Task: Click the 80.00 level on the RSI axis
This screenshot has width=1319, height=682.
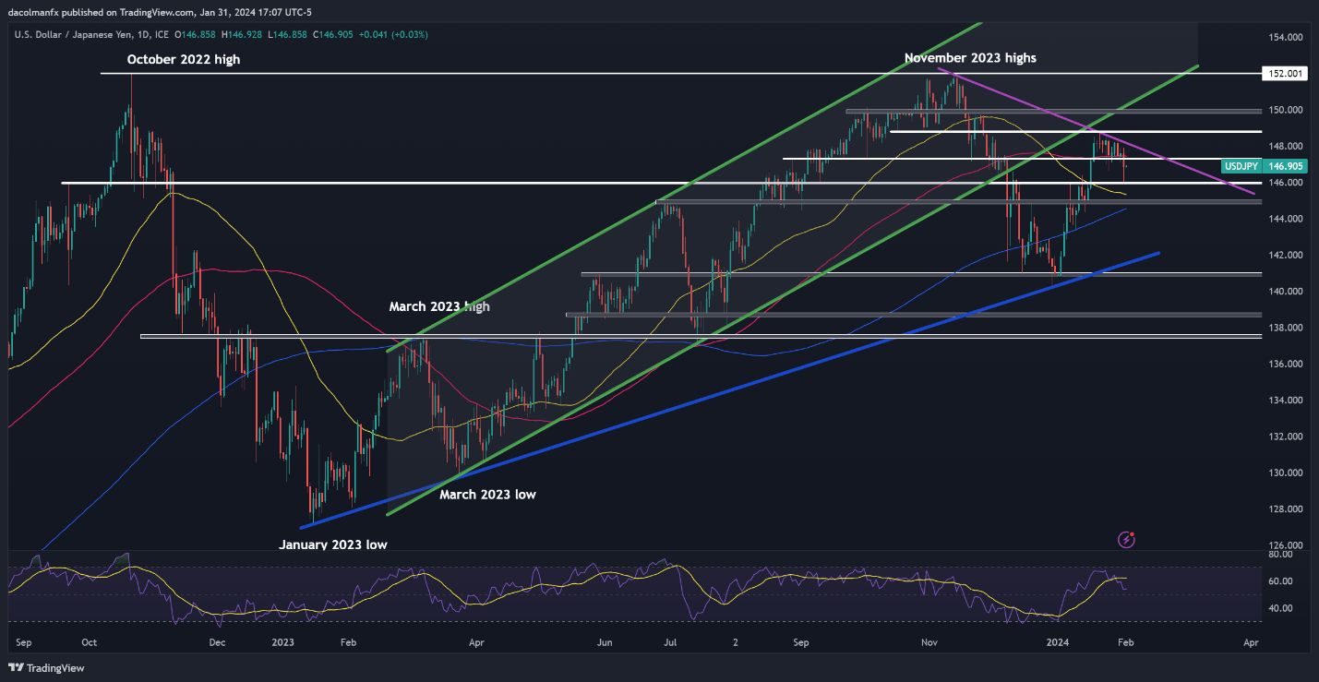Action: click(x=1280, y=556)
